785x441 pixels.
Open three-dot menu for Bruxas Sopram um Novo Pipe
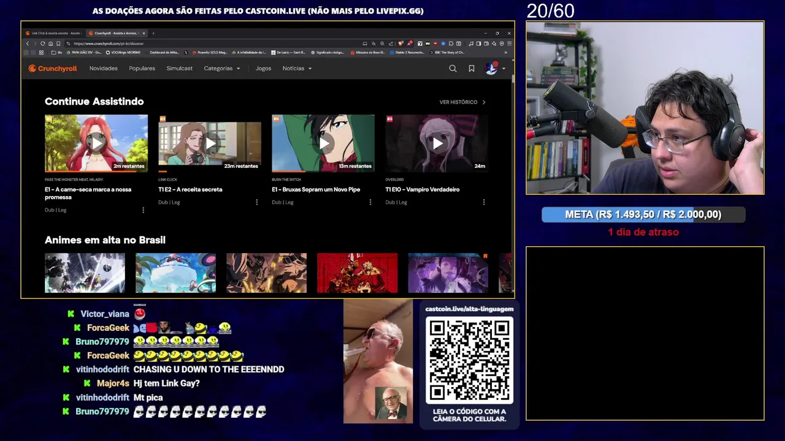(x=370, y=202)
